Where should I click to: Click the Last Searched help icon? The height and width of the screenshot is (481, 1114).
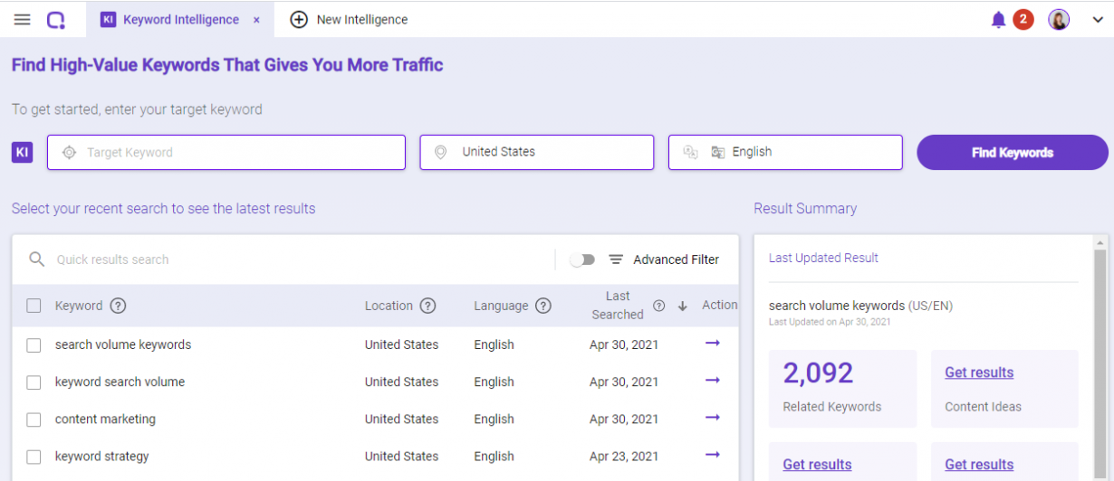pos(659,306)
